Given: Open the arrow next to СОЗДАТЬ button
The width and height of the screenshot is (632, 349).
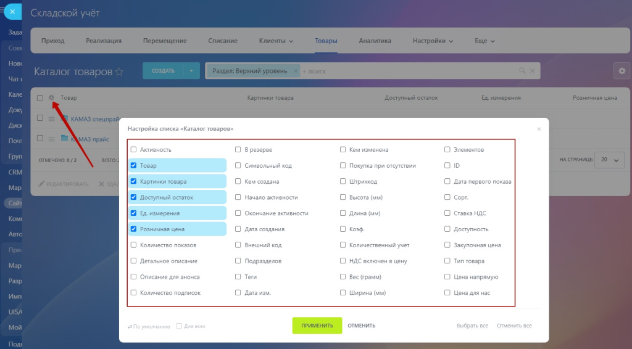Looking at the screenshot, I should point(191,71).
